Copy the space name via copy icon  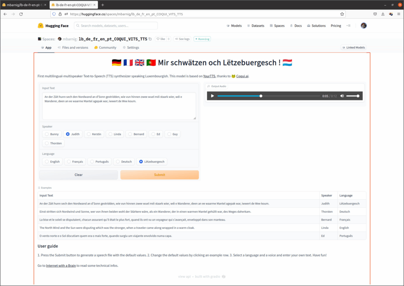150,39
